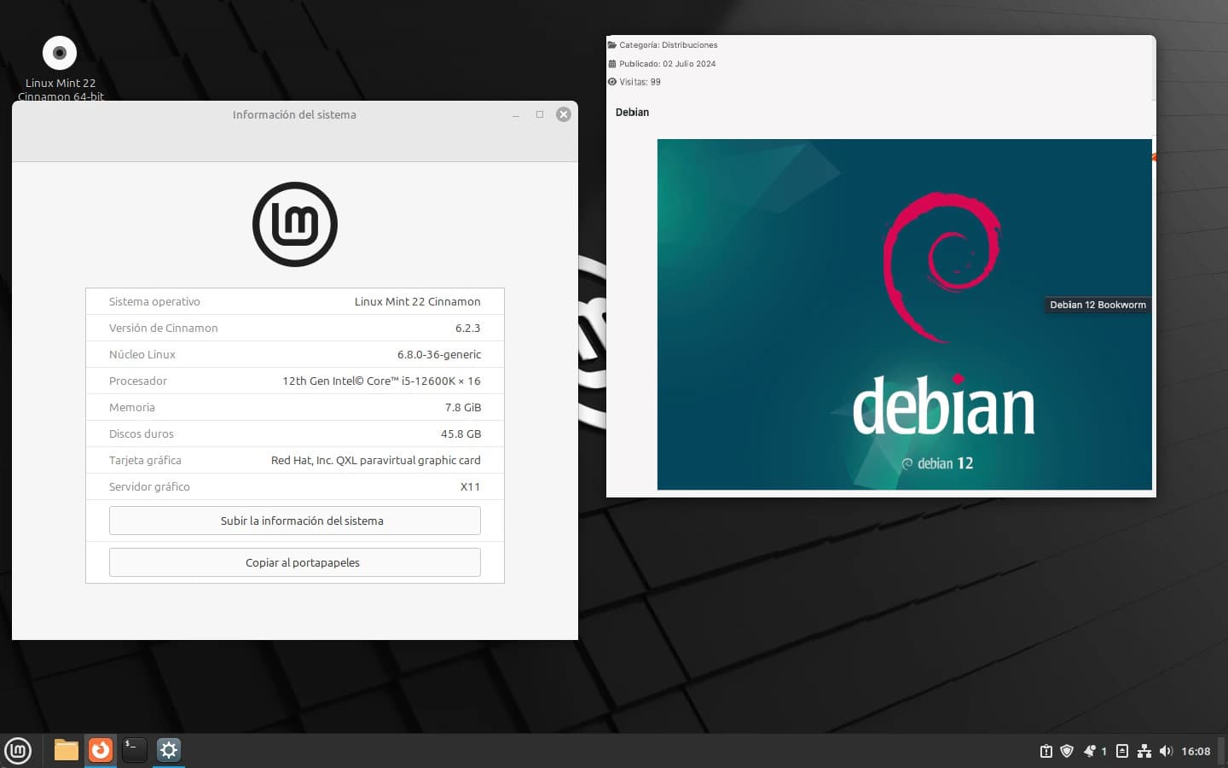Click the Información del sistema title bar
This screenshot has height=768, width=1228.
[x=294, y=114]
